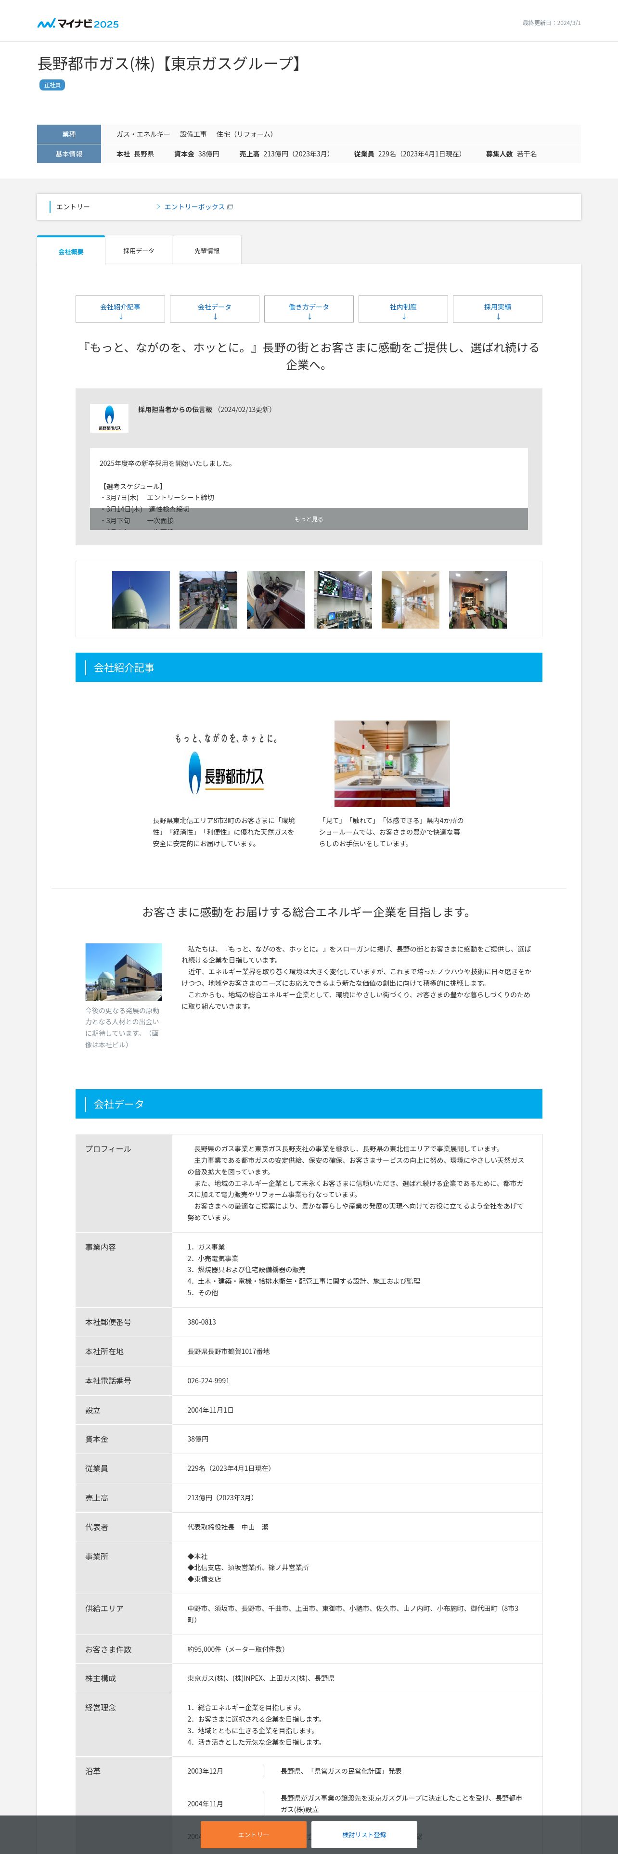Click the Nagano Toshi Gas logo on message board

tap(109, 418)
